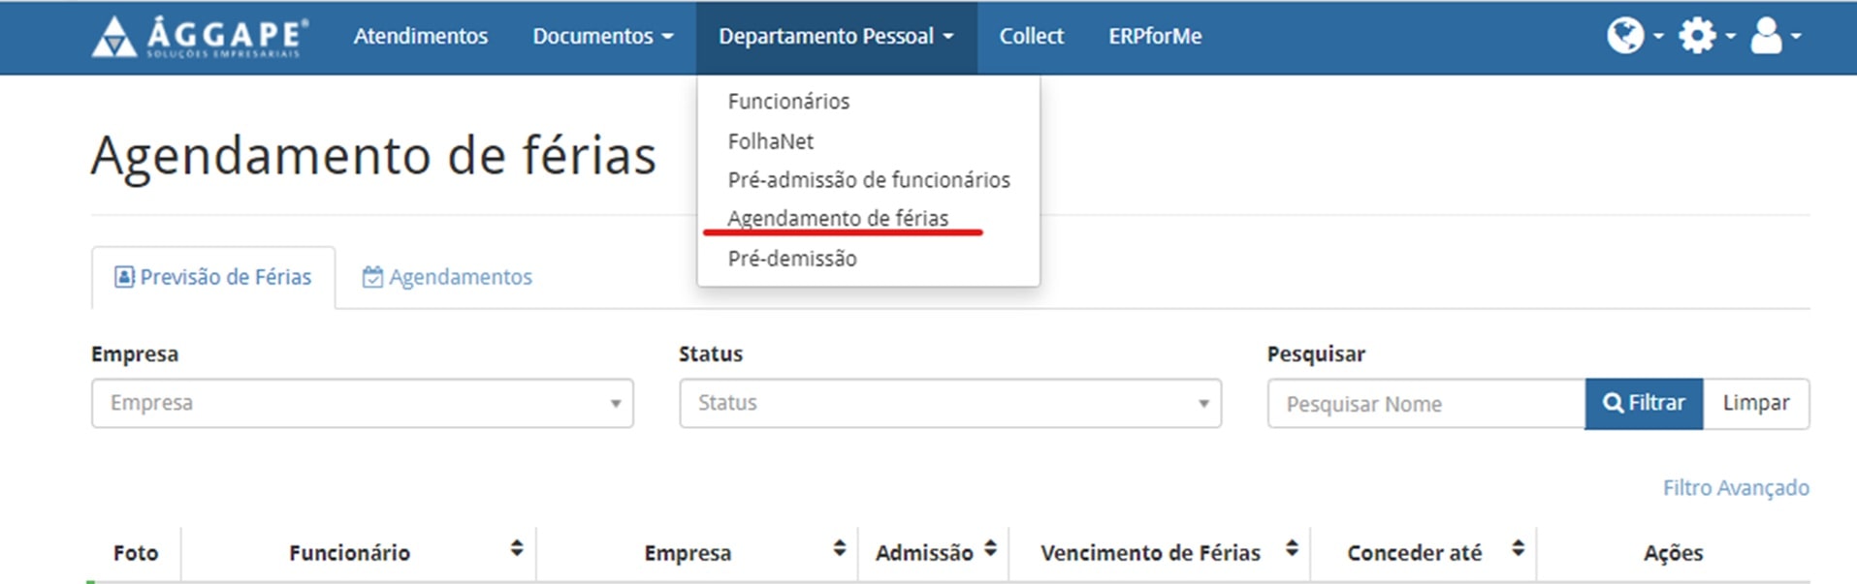The width and height of the screenshot is (1857, 584).
Task: Select Agendamento de férias menu entry
Action: pos(838,219)
